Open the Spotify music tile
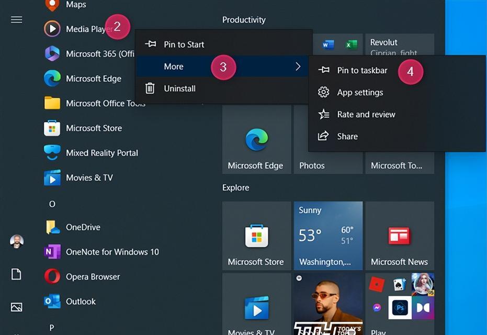The image size is (487, 335). 329,304
